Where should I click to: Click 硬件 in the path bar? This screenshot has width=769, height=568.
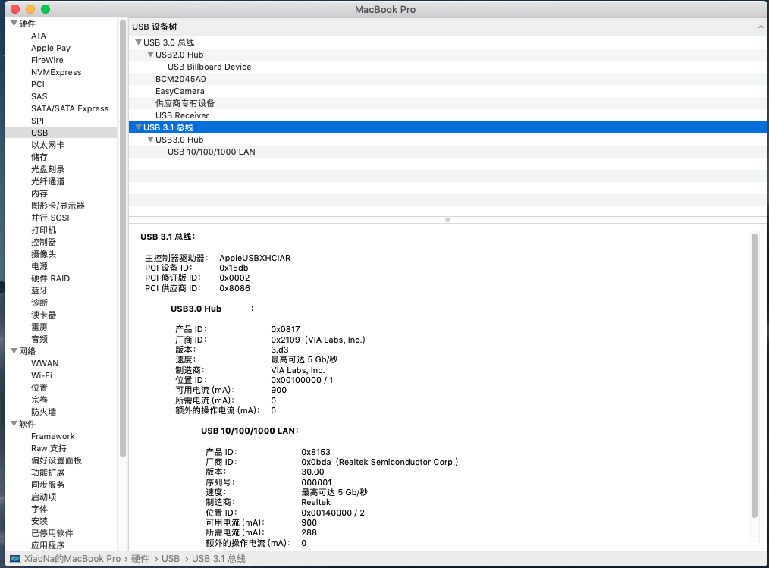[140, 559]
